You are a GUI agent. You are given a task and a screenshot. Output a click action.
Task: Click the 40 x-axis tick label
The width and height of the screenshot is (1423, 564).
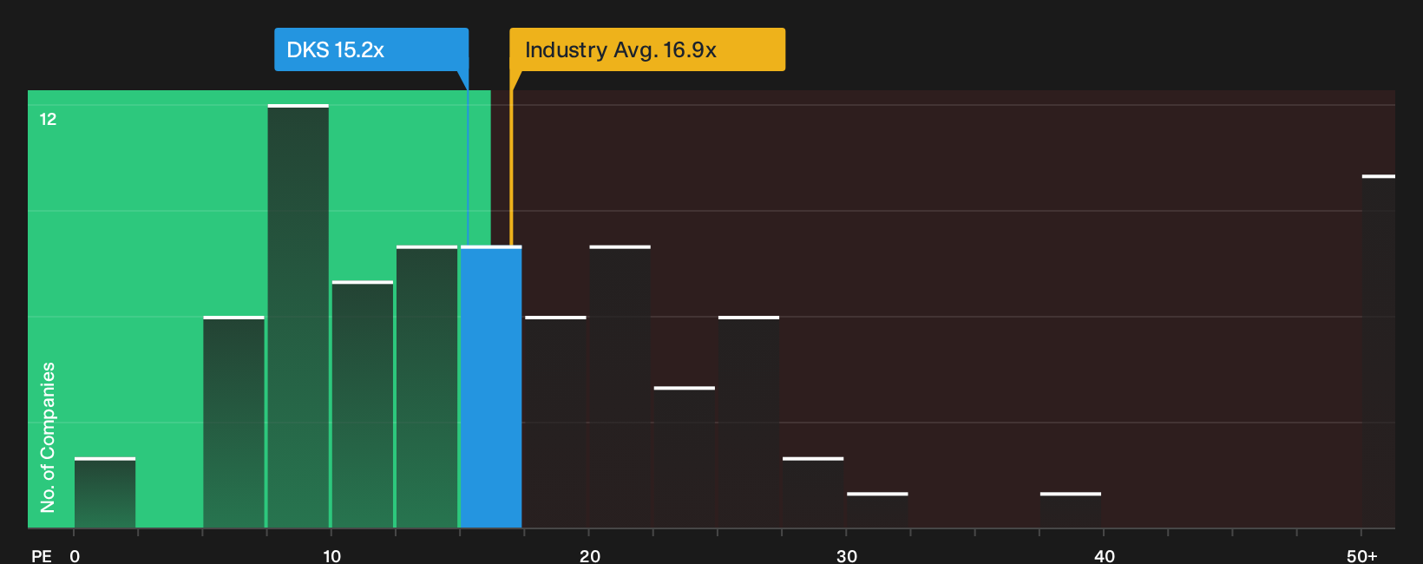pyautogui.click(x=1105, y=555)
